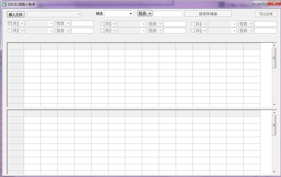Image resolution: width=281 pixels, height=177 pixels.
Task: Maximize the EXCEL筛选小助手 window
Action: (264, 3)
